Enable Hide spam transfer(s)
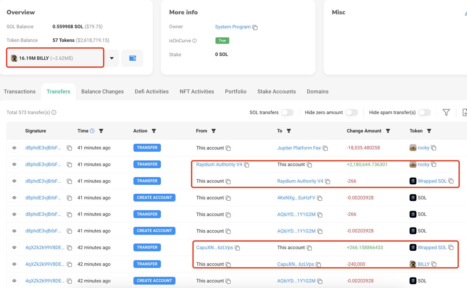Screen dimensions: 467x288 [x=424, y=112]
